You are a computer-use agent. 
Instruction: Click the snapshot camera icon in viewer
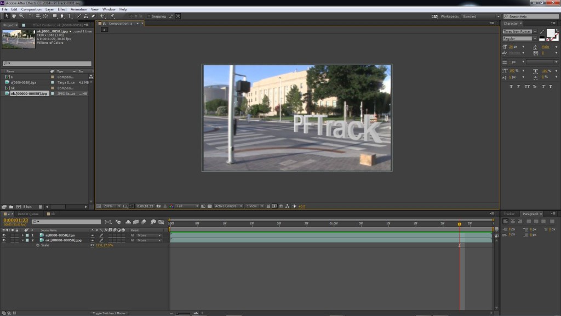pos(158,206)
